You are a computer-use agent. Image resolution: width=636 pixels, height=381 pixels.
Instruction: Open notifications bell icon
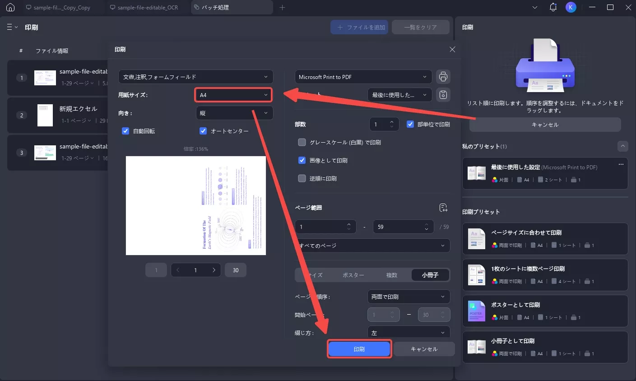point(553,7)
